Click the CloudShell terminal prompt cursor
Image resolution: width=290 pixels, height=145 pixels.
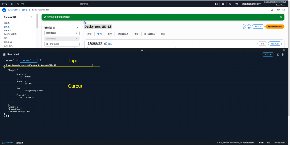click(x=8, y=116)
